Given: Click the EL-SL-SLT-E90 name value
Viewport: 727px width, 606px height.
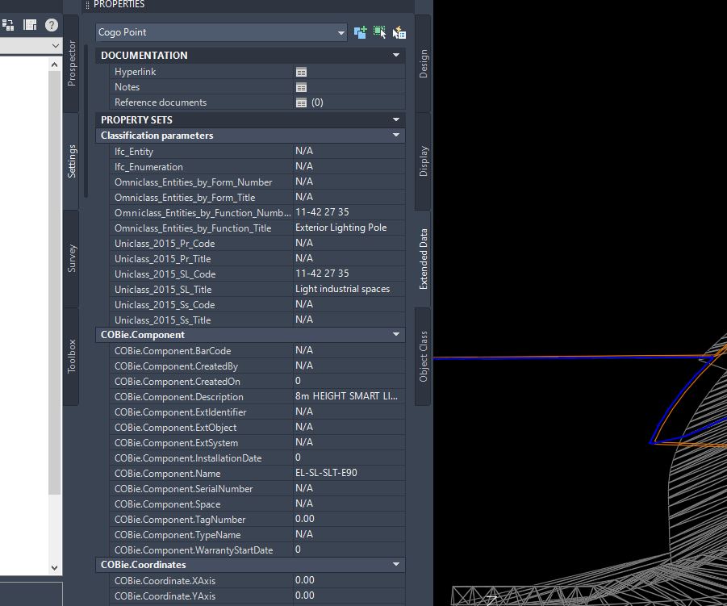Looking at the screenshot, I should click(349, 473).
